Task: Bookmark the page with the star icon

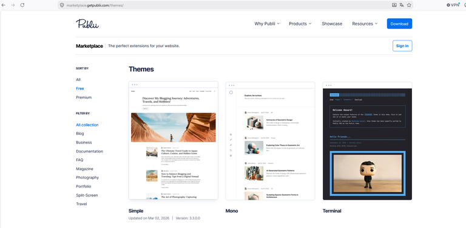Action: [409, 5]
